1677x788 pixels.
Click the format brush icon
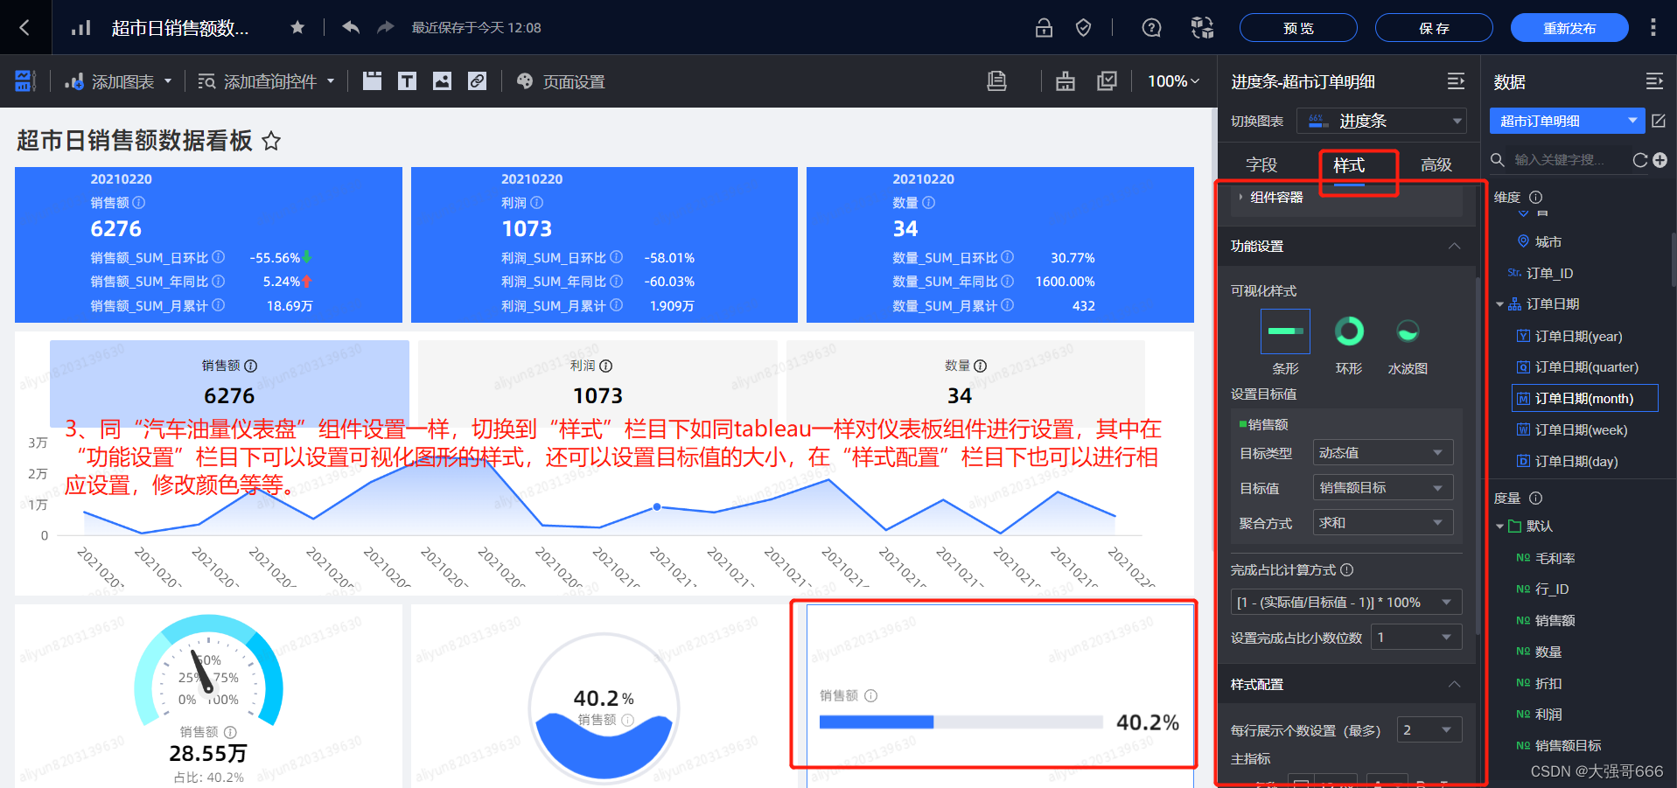[1066, 81]
